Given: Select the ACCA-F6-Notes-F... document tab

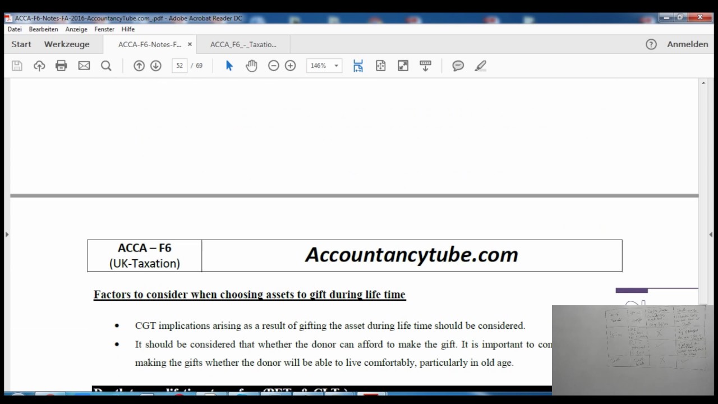Looking at the screenshot, I should pyautogui.click(x=150, y=44).
